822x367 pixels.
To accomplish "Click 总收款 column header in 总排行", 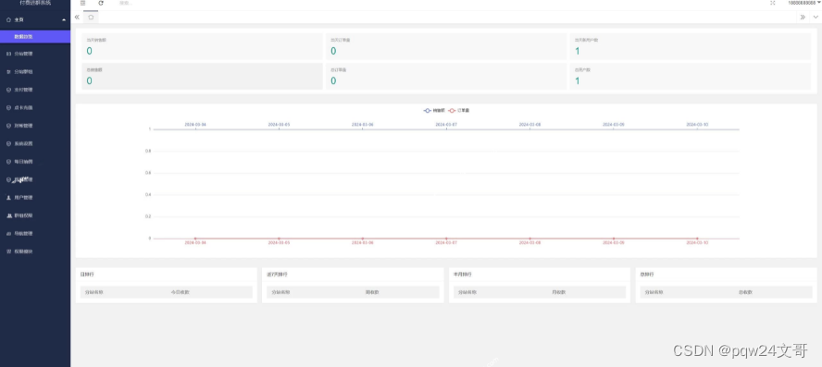I will [745, 292].
